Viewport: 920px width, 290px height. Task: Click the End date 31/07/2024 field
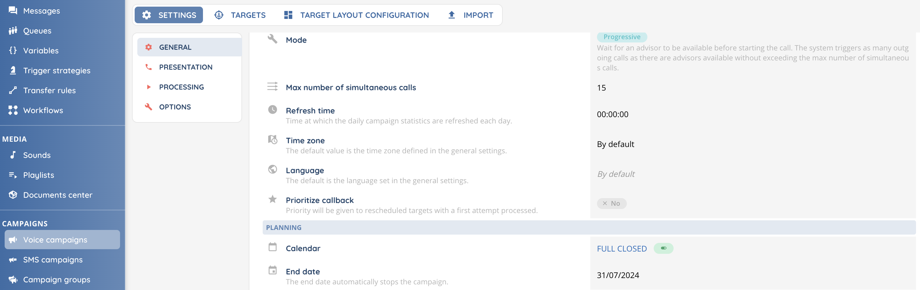pyautogui.click(x=618, y=275)
